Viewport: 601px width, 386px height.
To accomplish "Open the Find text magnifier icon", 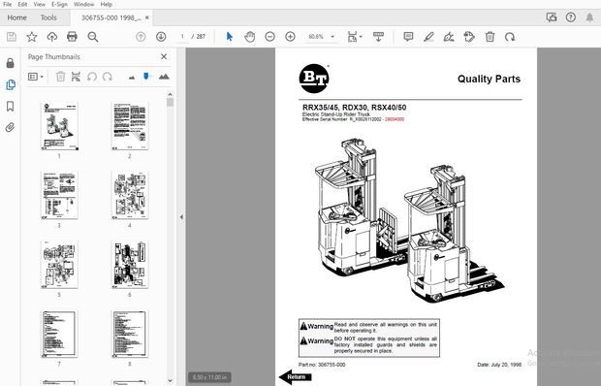I will (x=93, y=37).
